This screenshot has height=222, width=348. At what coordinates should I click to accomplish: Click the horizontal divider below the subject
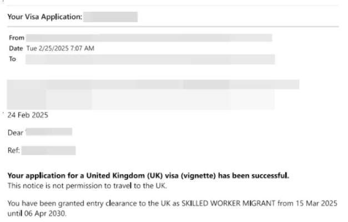point(173,27)
